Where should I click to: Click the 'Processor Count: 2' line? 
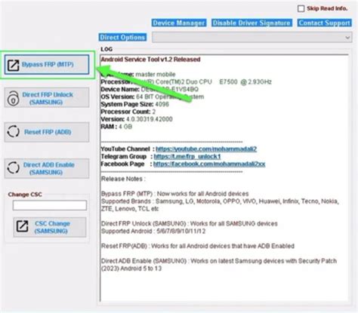(x=128, y=112)
